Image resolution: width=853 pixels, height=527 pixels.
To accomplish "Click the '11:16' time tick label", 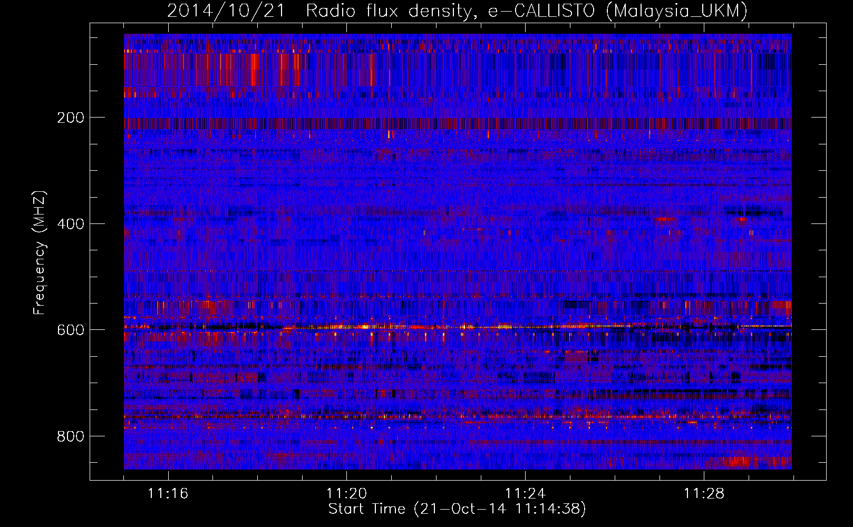I will point(168,494).
